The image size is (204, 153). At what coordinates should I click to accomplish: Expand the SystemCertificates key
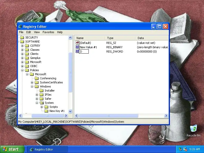click(32, 82)
